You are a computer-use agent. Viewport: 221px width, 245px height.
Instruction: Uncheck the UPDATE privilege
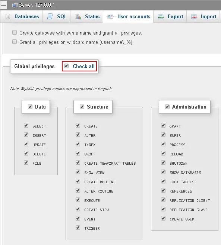pos(26,144)
